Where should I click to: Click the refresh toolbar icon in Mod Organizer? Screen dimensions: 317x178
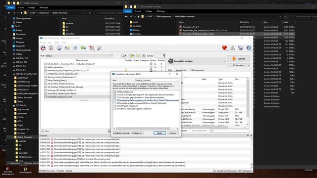pyautogui.click(x=75, y=48)
